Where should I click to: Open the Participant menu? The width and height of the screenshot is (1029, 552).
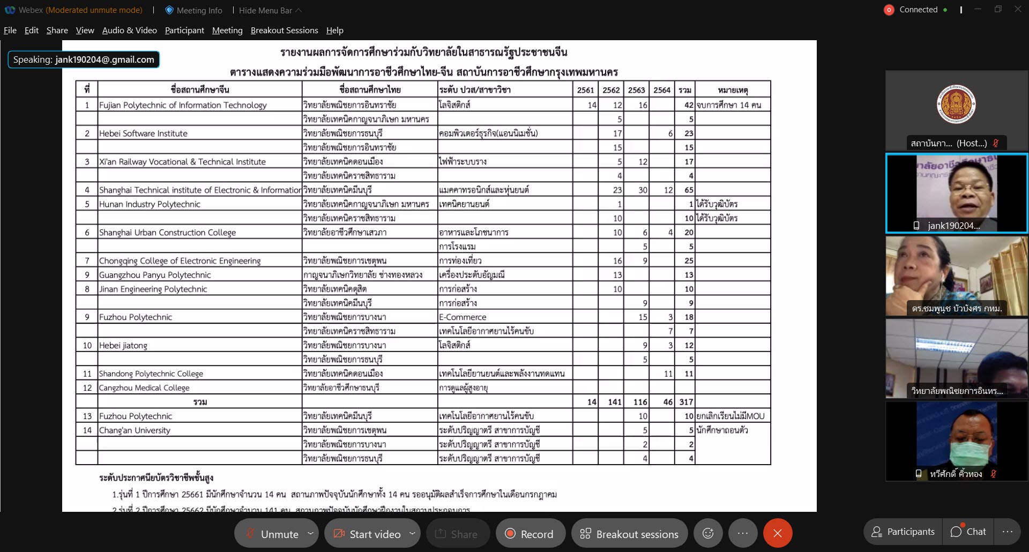pyautogui.click(x=184, y=31)
